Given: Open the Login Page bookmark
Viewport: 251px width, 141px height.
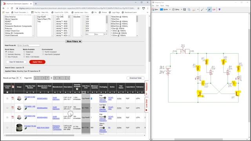Looking at the screenshot, I should 114,12.
